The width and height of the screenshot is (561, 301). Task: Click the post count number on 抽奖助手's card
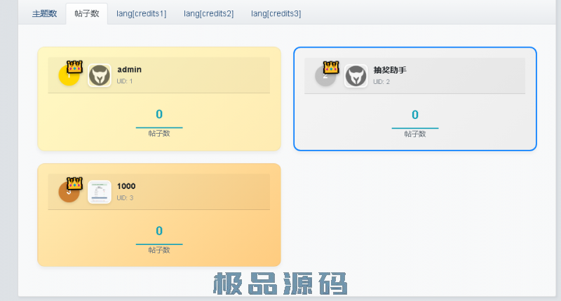[x=415, y=115]
